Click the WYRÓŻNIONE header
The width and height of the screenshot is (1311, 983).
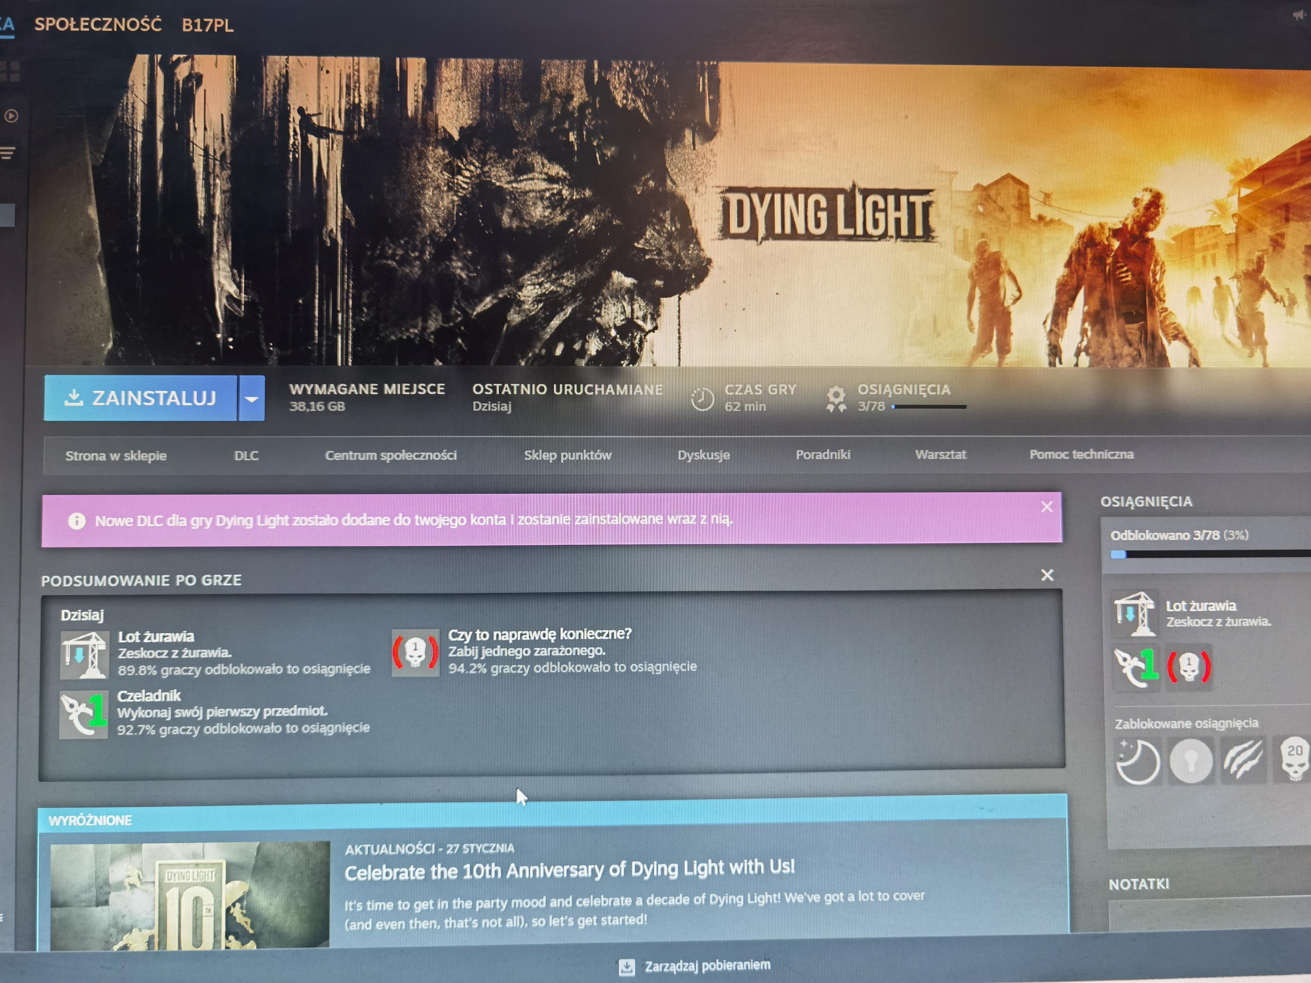coord(90,821)
